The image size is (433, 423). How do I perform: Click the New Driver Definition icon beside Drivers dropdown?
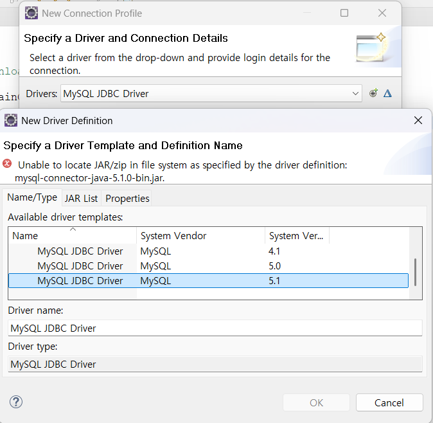(373, 93)
